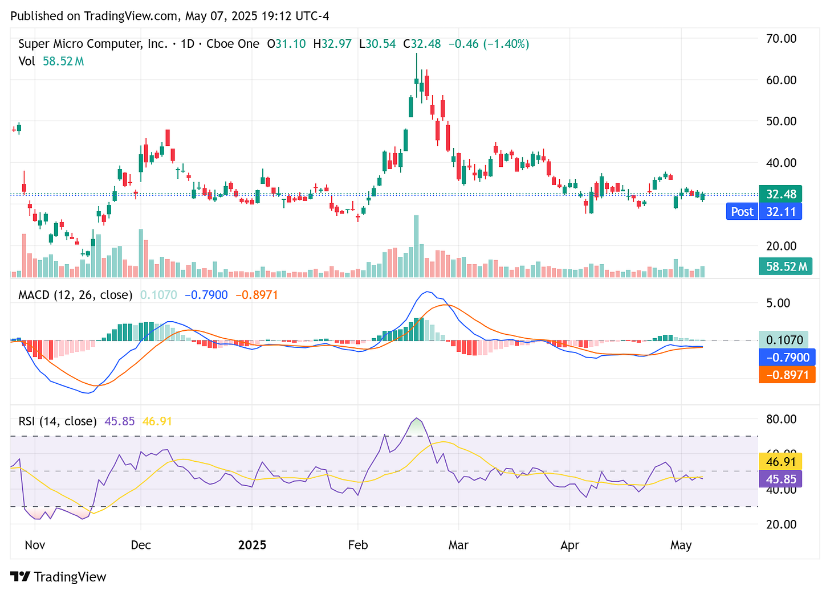The image size is (830, 595).
Task: Select the green 32.48 price badge
Action: 780,194
